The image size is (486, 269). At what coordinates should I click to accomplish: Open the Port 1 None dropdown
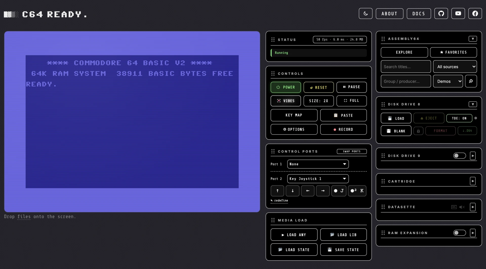[318, 164]
